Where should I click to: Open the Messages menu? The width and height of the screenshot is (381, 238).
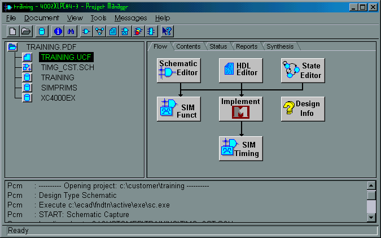(x=130, y=18)
